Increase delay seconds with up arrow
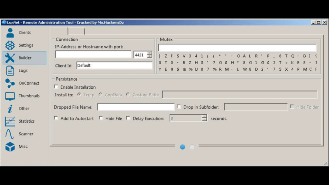This screenshot has height=185, width=329. pyautogui.click(x=204, y=116)
